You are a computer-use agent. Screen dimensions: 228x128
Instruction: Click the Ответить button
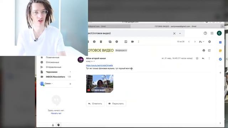[95, 103]
